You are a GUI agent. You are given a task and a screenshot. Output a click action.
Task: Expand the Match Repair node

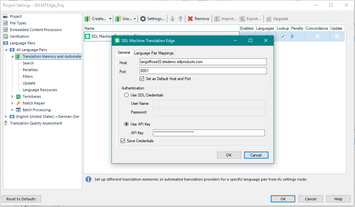pos(12,103)
